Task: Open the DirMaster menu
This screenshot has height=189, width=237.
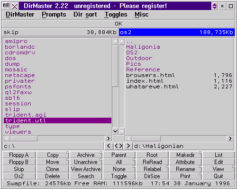Action: [x=20, y=15]
